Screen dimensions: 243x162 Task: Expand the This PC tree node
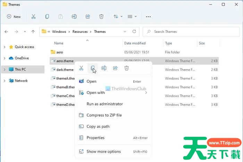(x=5, y=69)
